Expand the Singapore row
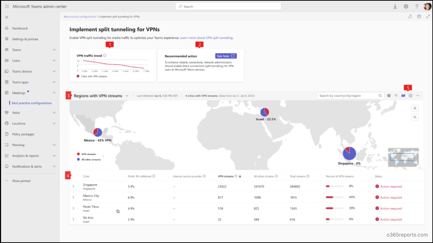 [73, 186]
